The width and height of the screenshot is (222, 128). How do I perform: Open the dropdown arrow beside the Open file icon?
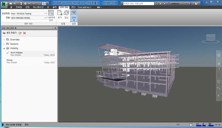tap(18, 3)
